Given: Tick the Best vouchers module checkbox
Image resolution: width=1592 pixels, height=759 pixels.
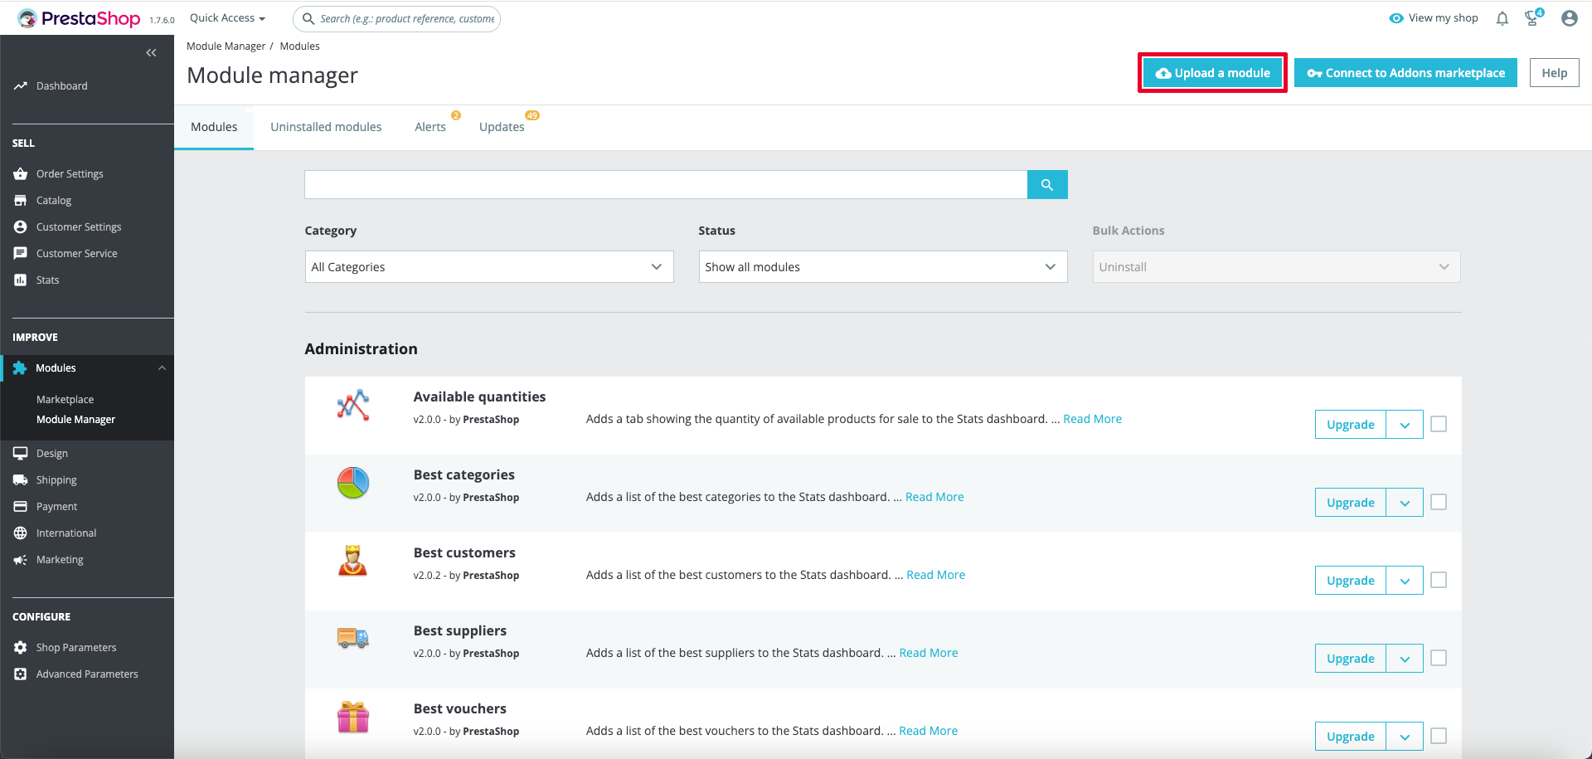Looking at the screenshot, I should coord(1439,737).
